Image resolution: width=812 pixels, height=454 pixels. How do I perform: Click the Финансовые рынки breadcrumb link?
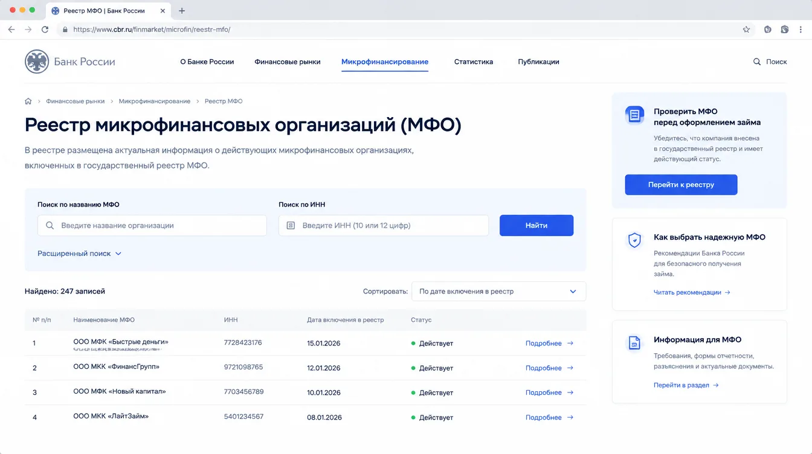[75, 101]
